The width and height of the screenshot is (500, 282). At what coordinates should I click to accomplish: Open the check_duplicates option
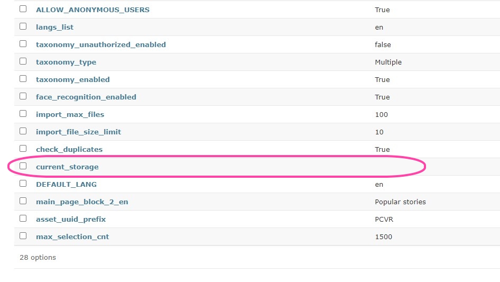coord(69,149)
